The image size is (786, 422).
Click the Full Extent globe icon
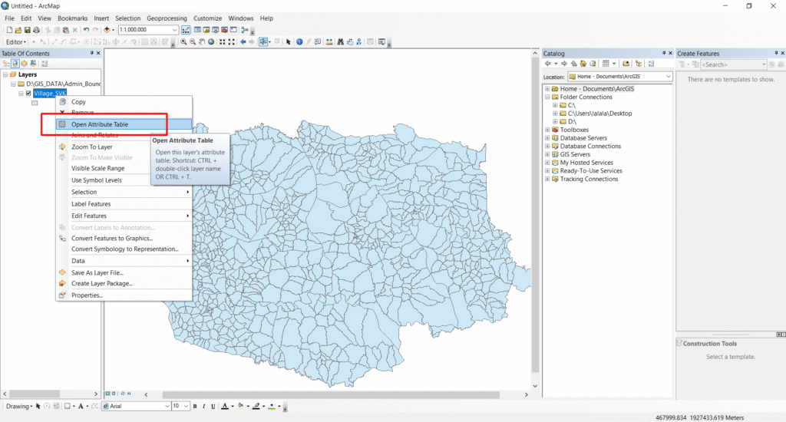pyautogui.click(x=211, y=42)
